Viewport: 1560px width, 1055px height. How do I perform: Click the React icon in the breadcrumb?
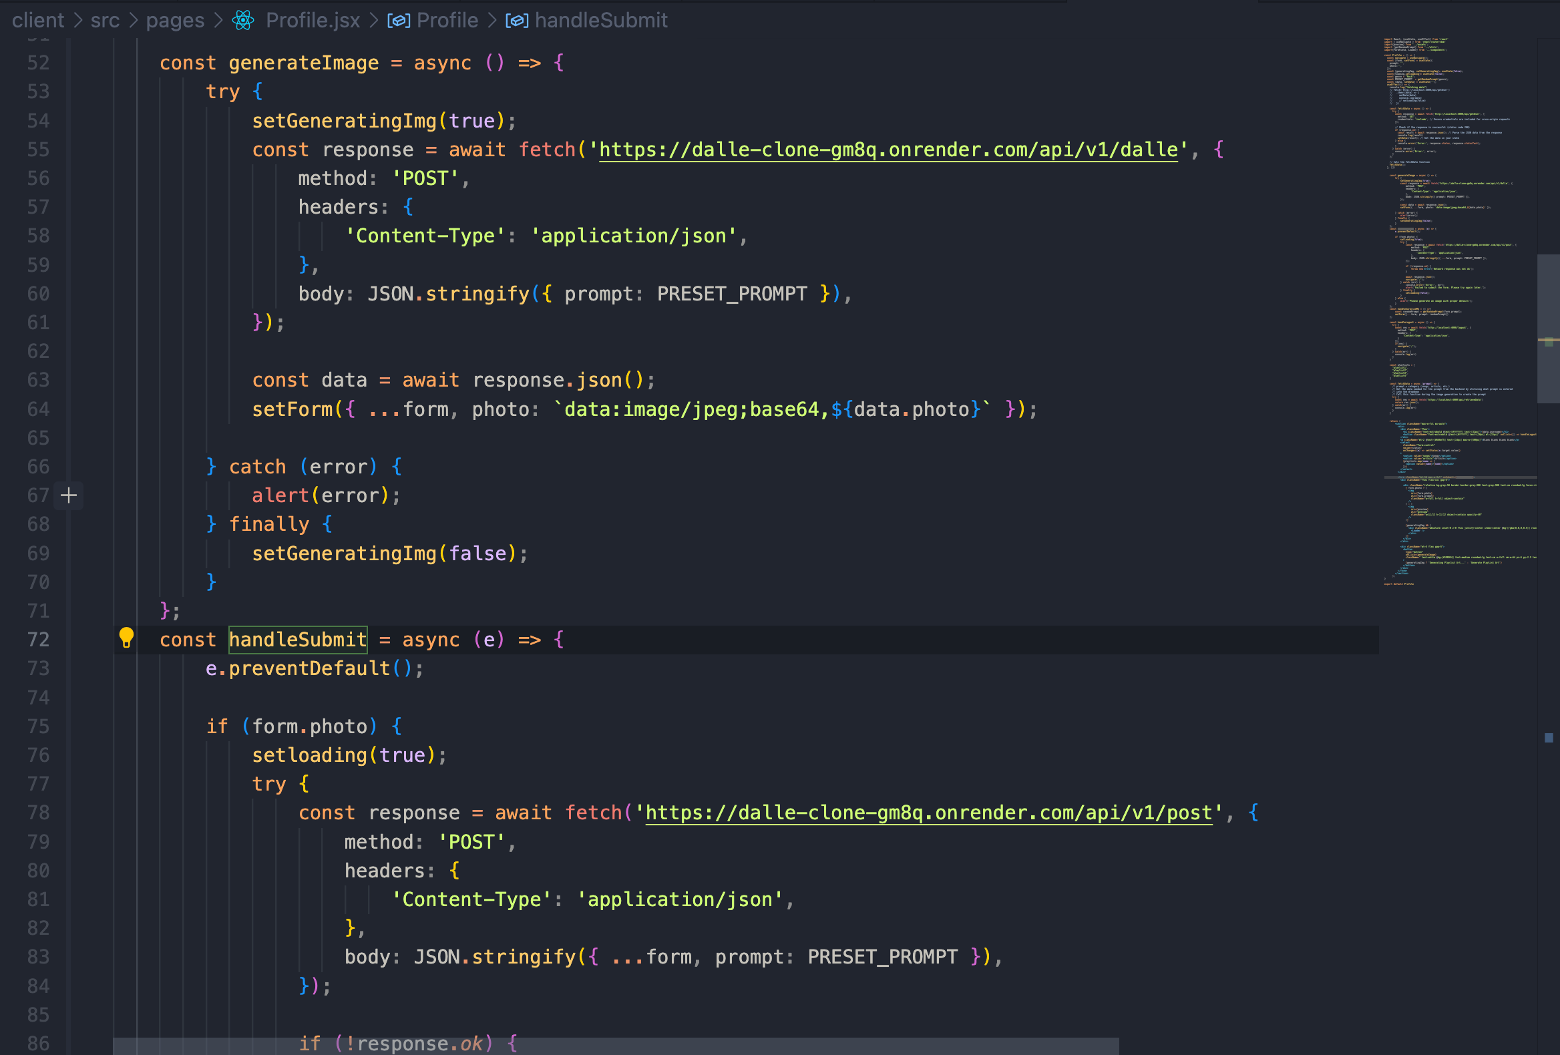(243, 20)
